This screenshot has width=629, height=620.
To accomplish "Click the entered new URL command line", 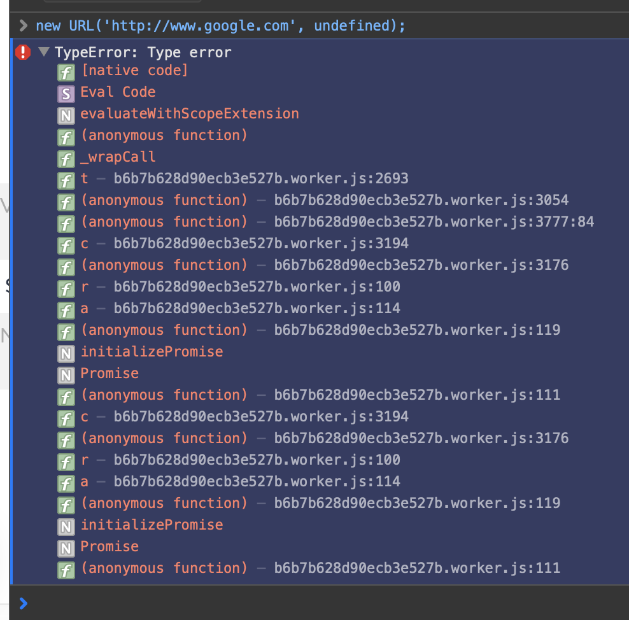I will [220, 26].
